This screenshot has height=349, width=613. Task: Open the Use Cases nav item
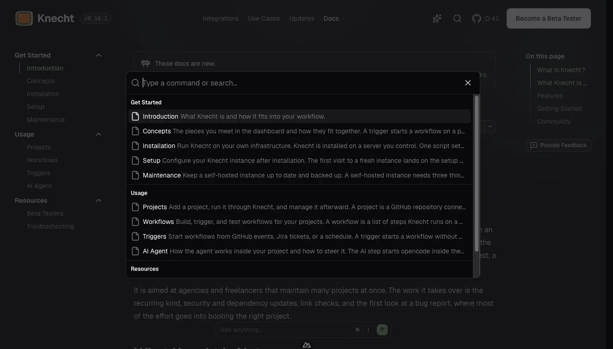[x=264, y=18]
